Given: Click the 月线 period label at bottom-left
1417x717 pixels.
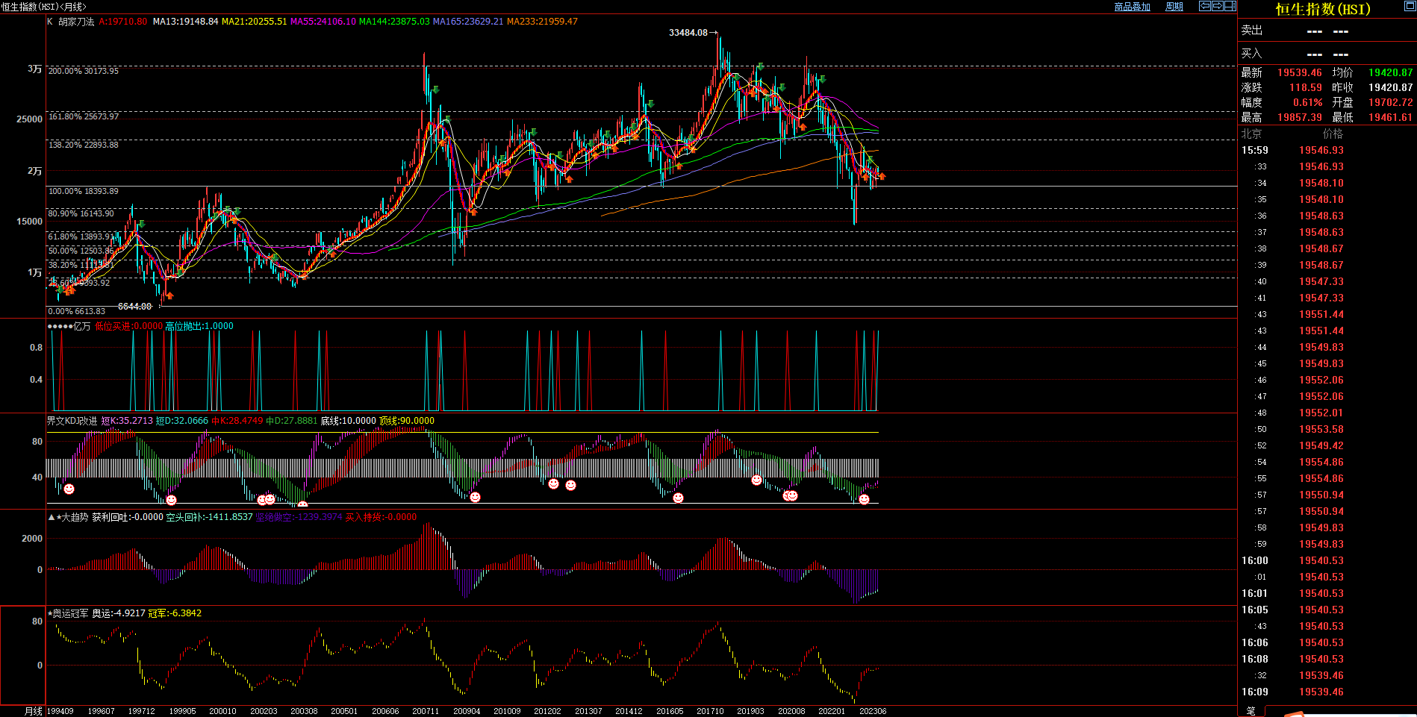Looking at the screenshot, I should [33, 711].
